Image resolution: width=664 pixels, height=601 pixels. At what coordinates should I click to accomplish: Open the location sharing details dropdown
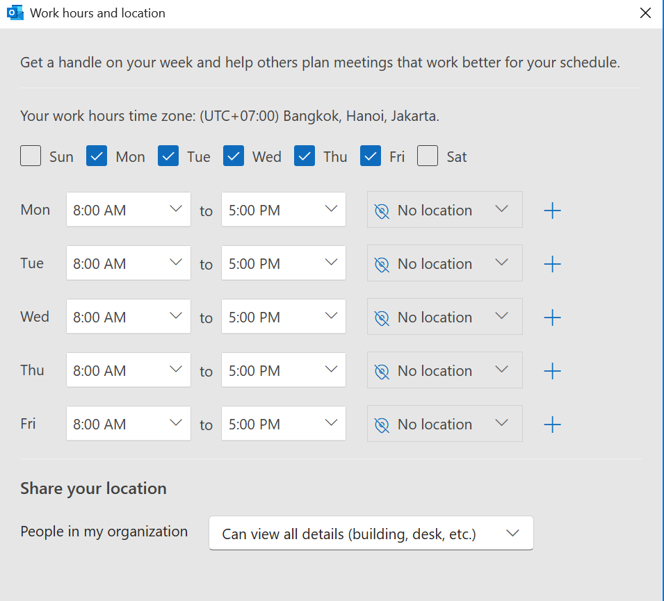pos(371,534)
